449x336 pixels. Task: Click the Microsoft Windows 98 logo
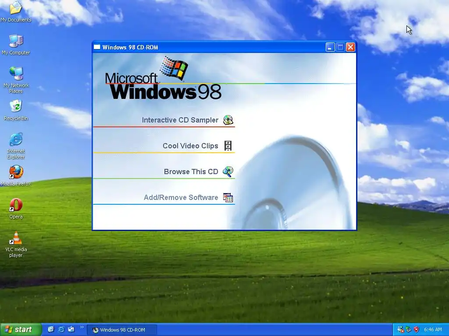click(163, 78)
